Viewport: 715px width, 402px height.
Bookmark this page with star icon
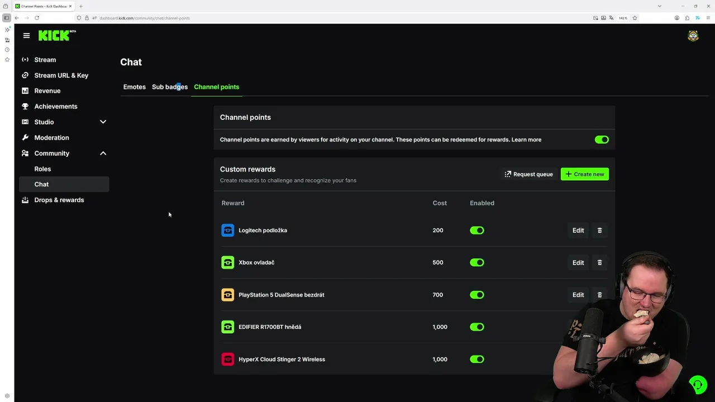635,18
